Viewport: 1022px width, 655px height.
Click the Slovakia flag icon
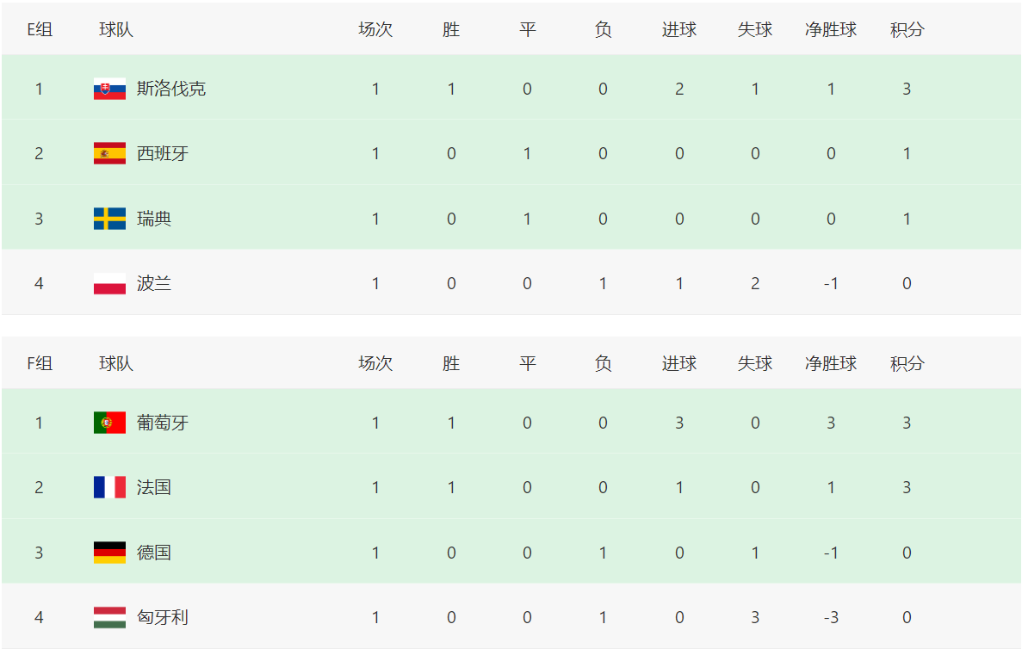pyautogui.click(x=109, y=89)
